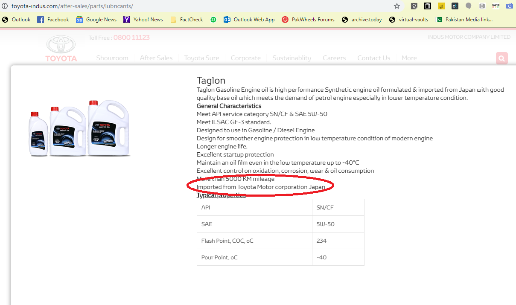The width and height of the screenshot is (516, 305).
Task: Click the toll free number 0800 11123
Action: [131, 38]
